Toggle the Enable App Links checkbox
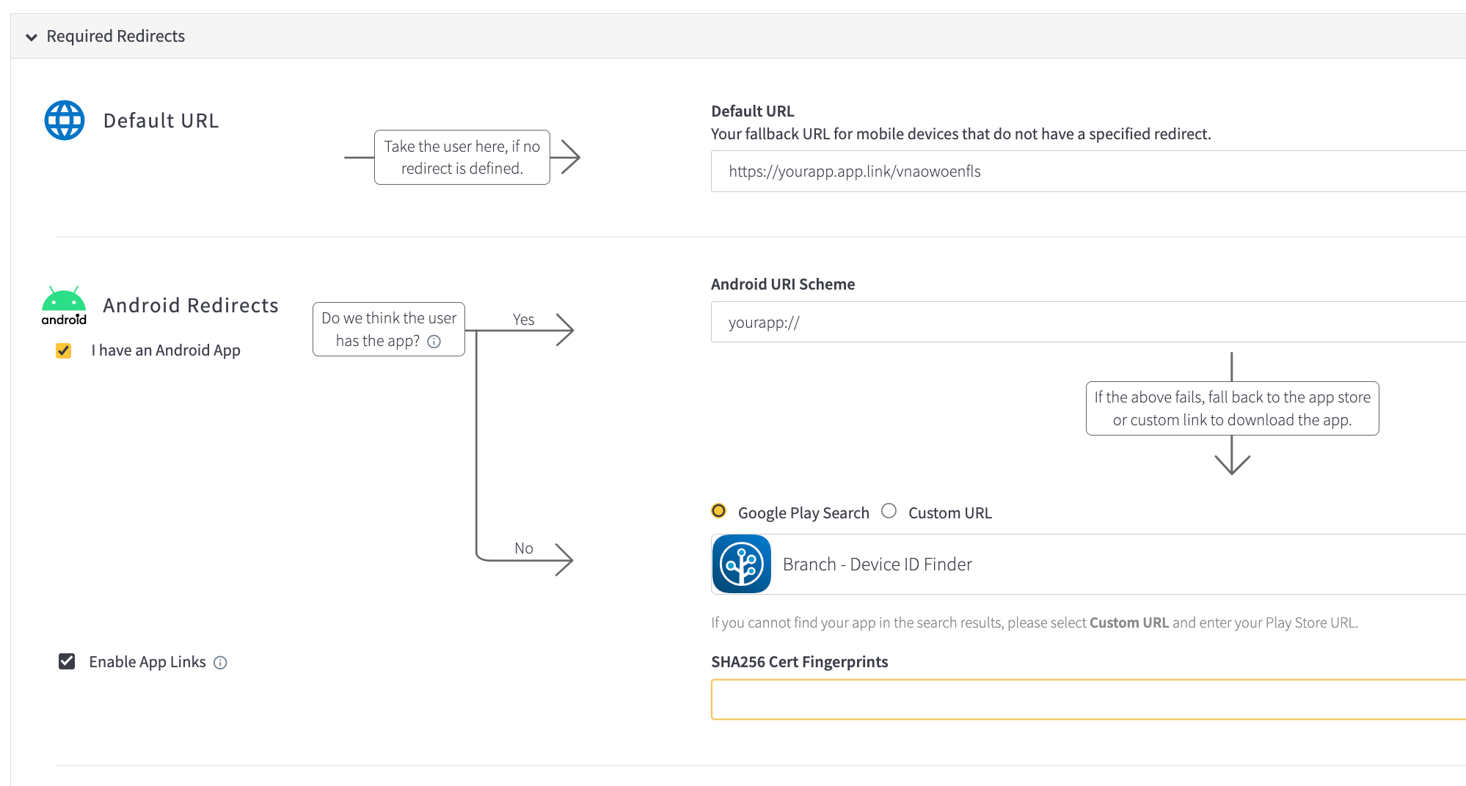Image resolution: width=1466 pixels, height=786 pixels. click(67, 661)
